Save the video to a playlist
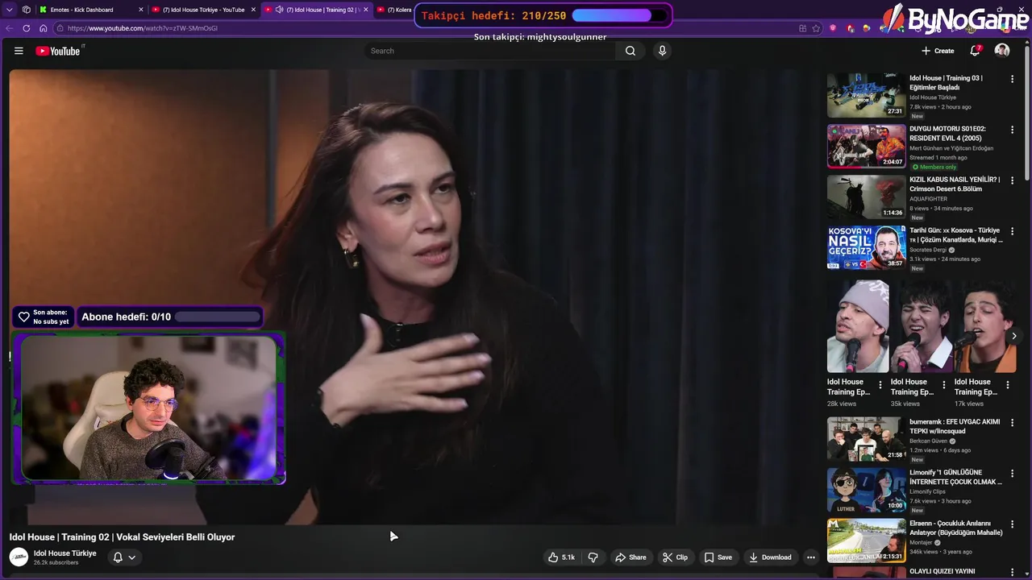The width and height of the screenshot is (1032, 580). pyautogui.click(x=718, y=557)
